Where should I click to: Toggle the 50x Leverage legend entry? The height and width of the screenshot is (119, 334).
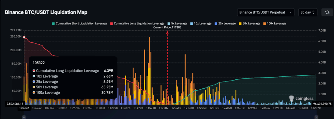pos(250,23)
